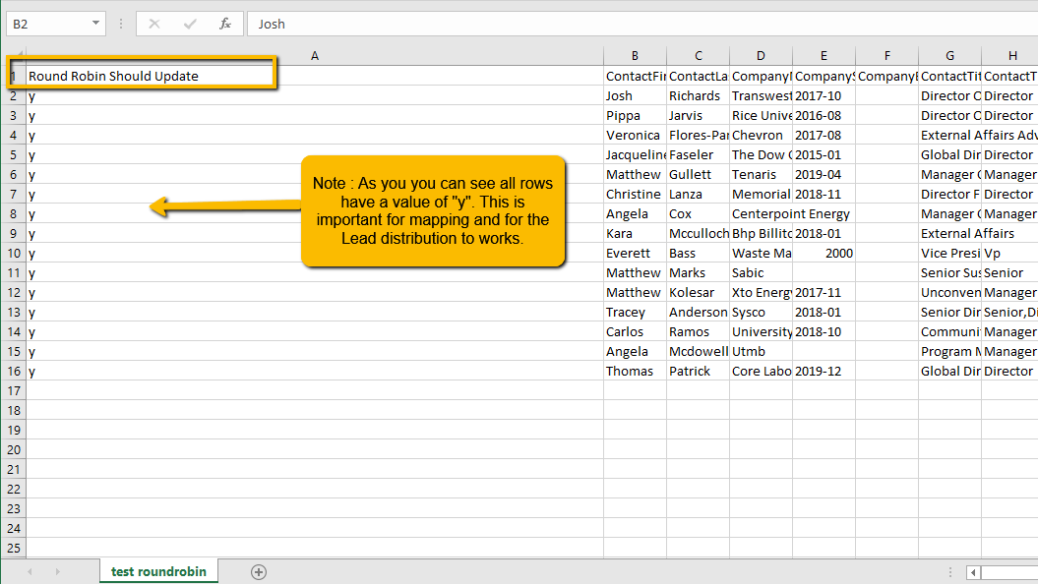Add a new sheet with plus button
This screenshot has height=584, width=1038.
(259, 571)
